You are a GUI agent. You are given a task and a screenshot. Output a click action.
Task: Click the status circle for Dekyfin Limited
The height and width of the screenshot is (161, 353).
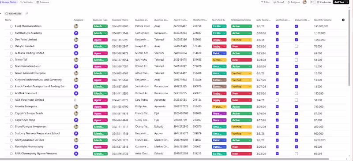11,46
